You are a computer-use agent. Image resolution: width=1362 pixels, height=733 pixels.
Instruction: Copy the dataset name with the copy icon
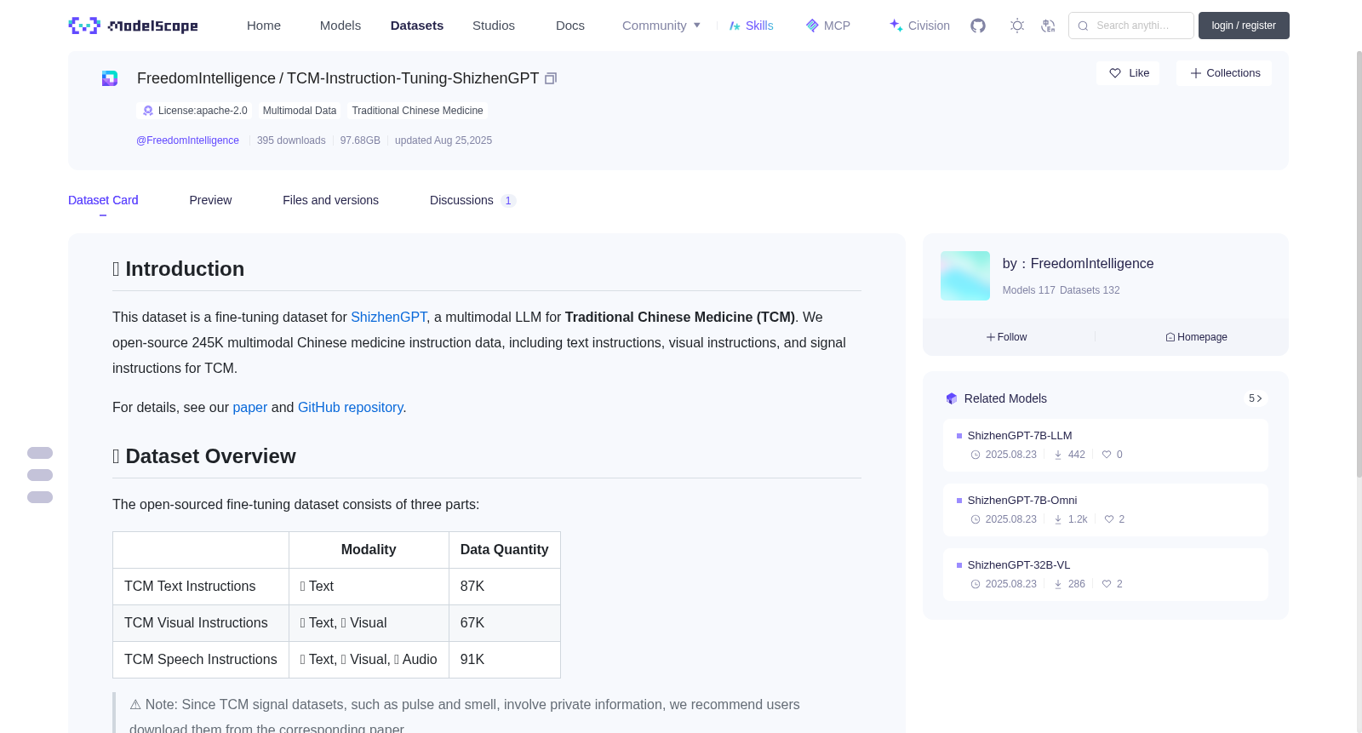[x=551, y=78]
